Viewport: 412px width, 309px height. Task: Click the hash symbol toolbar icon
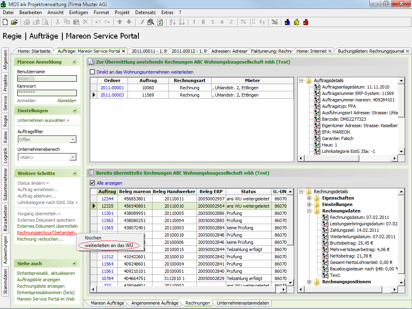[203, 23]
